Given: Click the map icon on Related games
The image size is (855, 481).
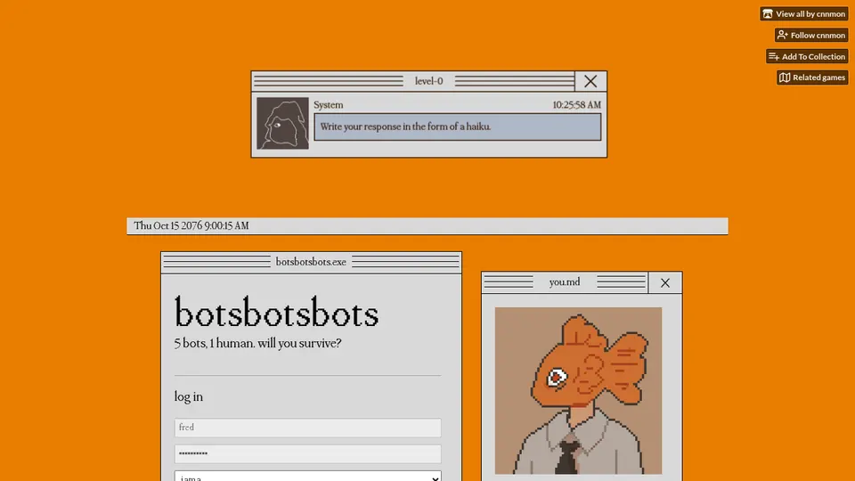Looking at the screenshot, I should coord(785,77).
